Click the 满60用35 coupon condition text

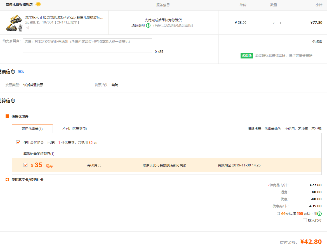(94, 165)
